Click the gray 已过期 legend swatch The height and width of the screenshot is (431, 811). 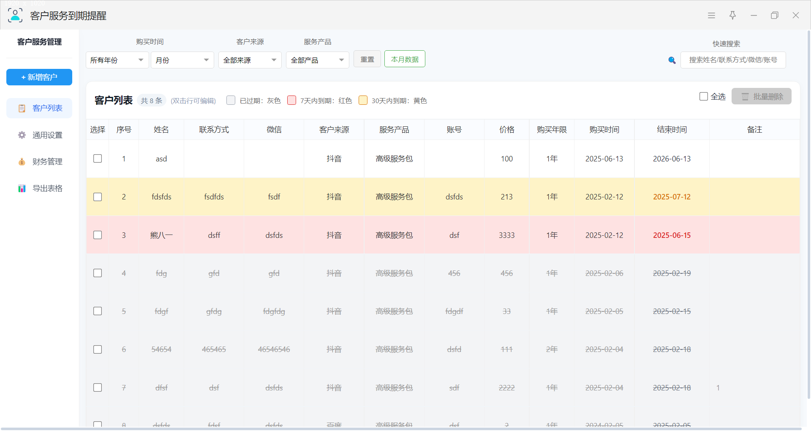click(x=231, y=100)
